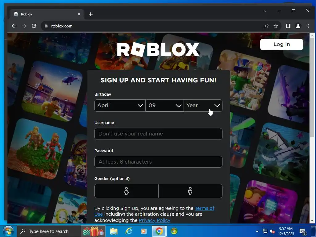Open the browser side panel
The height and width of the screenshot is (237, 316).
pyautogui.click(x=288, y=26)
